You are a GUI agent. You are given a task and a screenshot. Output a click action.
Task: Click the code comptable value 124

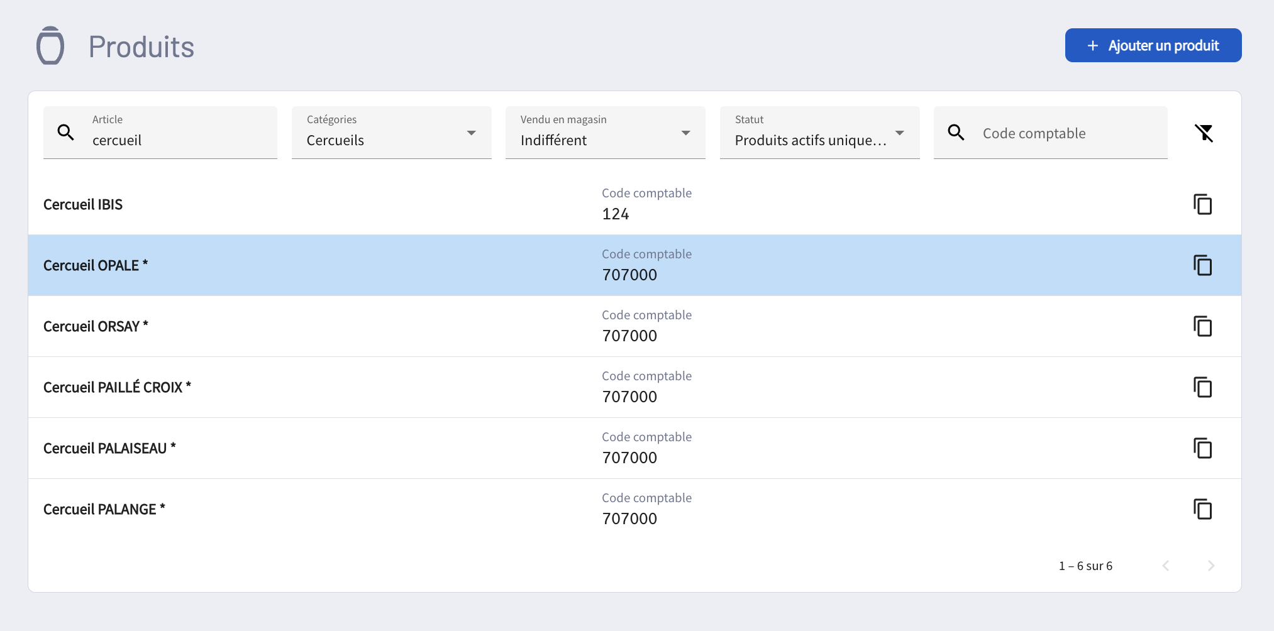click(616, 214)
